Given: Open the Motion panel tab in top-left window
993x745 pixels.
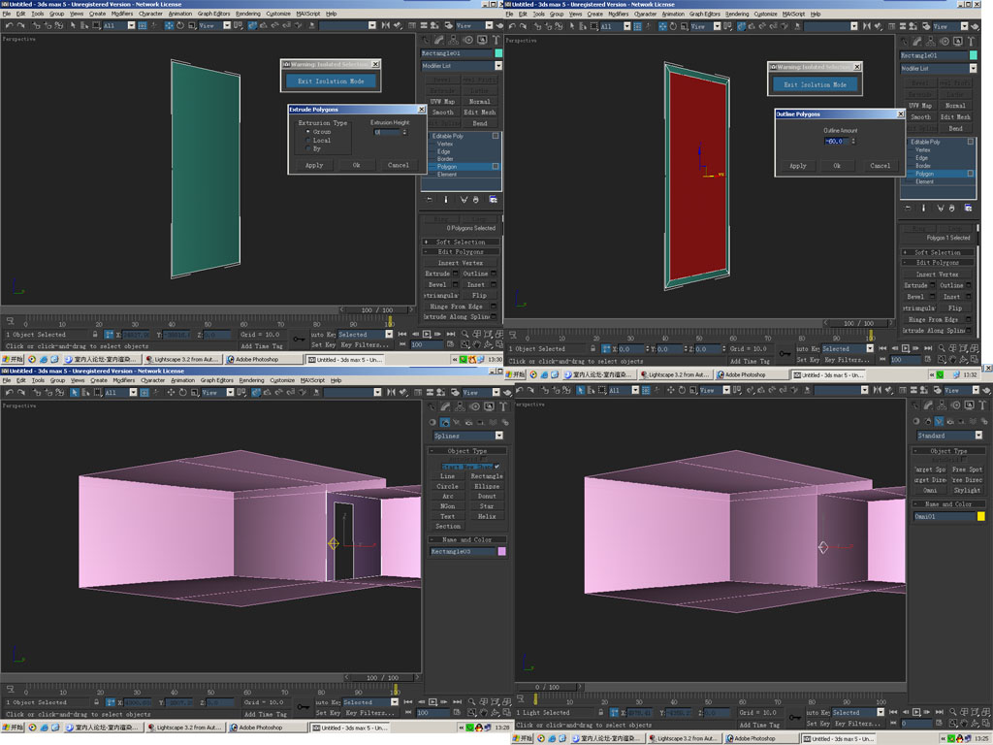Looking at the screenshot, I should point(468,40).
